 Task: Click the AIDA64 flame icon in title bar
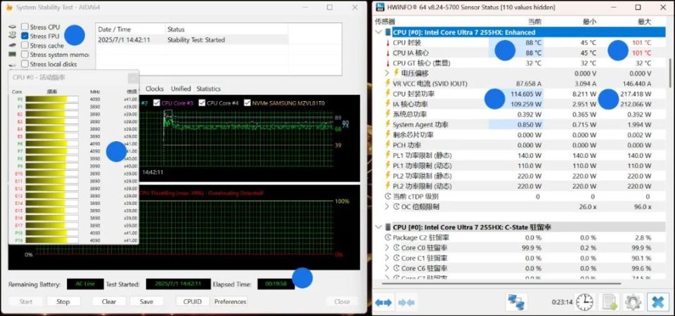coord(8,7)
